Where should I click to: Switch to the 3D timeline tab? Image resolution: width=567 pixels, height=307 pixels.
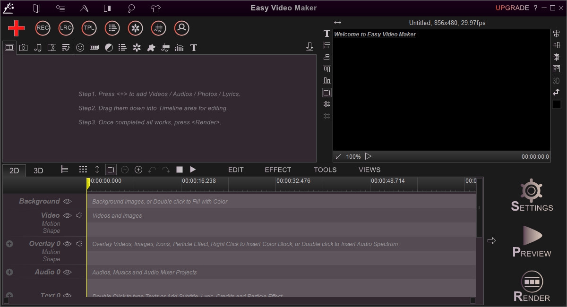pos(38,171)
